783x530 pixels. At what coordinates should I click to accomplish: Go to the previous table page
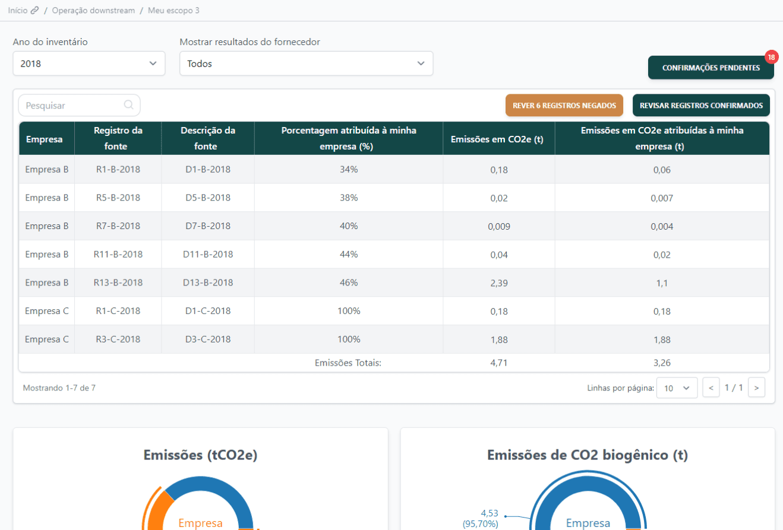711,388
